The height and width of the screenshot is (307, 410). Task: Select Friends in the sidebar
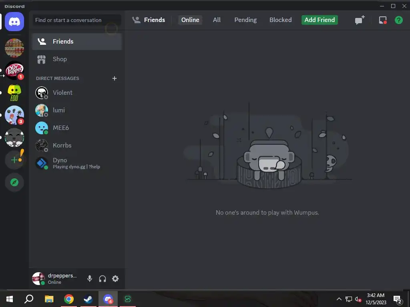[x=77, y=42]
